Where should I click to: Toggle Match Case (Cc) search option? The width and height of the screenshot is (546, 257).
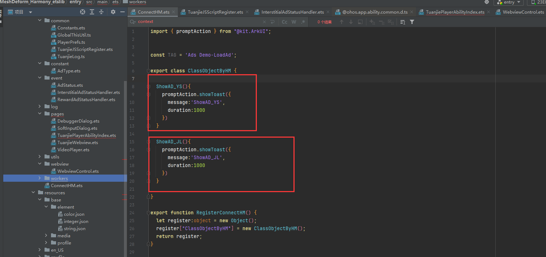[284, 22]
